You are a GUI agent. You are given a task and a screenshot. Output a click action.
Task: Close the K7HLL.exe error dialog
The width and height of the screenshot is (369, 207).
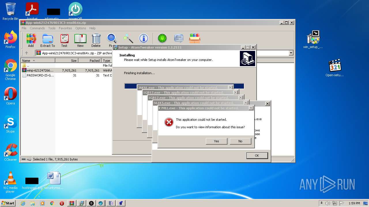(251, 108)
